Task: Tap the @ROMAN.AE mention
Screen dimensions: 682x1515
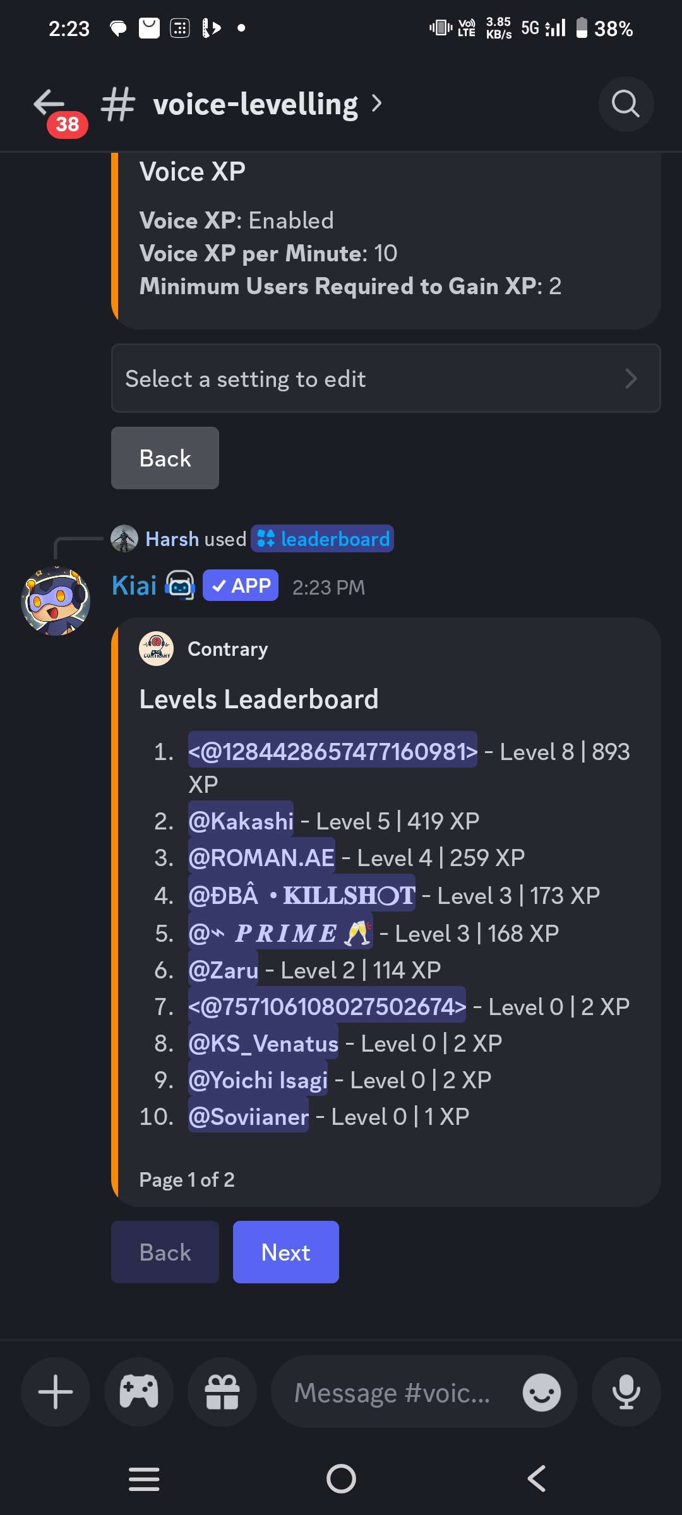Action: tap(261, 857)
